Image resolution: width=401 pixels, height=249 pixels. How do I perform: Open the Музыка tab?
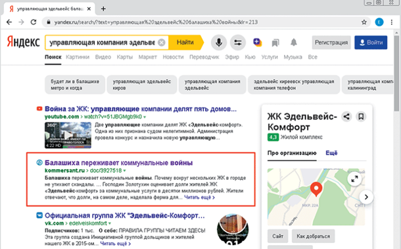point(293,57)
